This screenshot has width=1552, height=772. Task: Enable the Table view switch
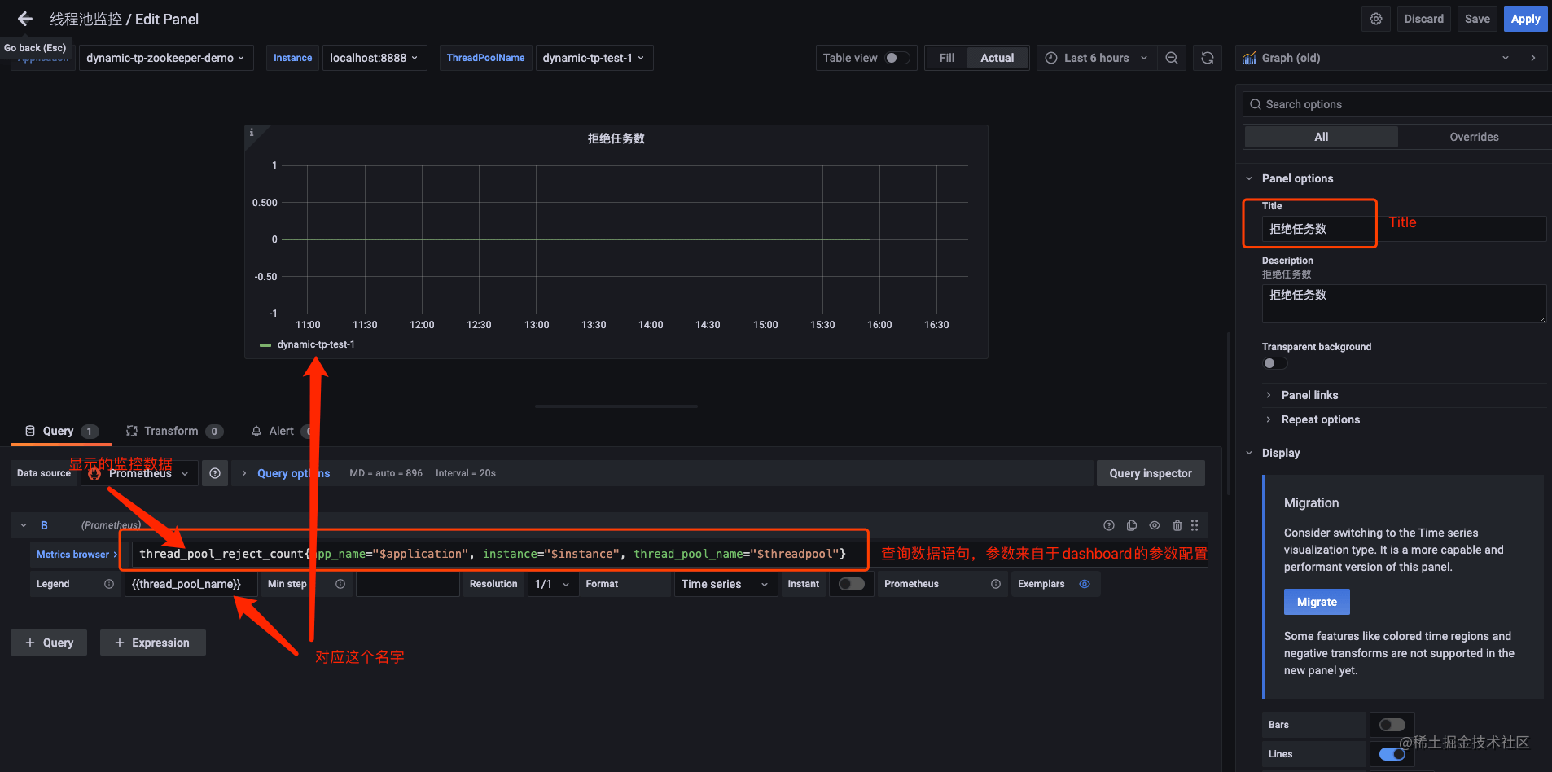pyautogui.click(x=897, y=58)
